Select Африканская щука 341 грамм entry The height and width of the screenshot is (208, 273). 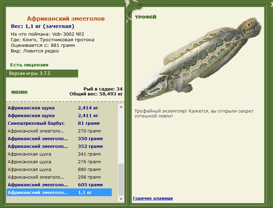pos(59,154)
